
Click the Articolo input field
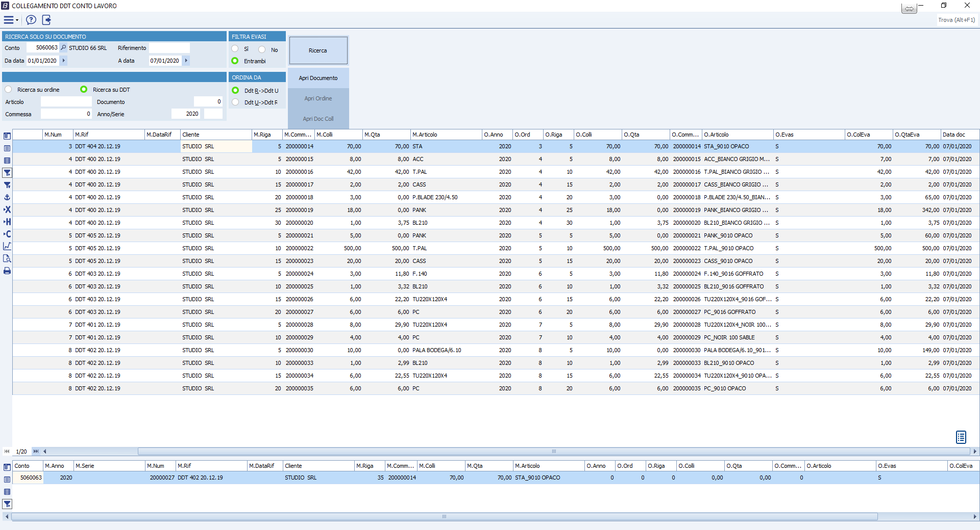click(x=66, y=101)
